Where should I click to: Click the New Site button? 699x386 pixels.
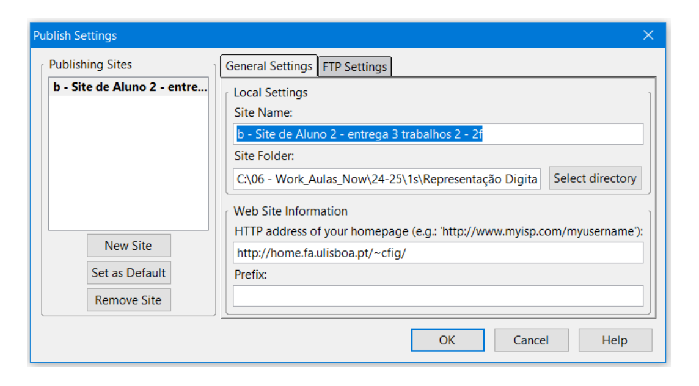[128, 246]
